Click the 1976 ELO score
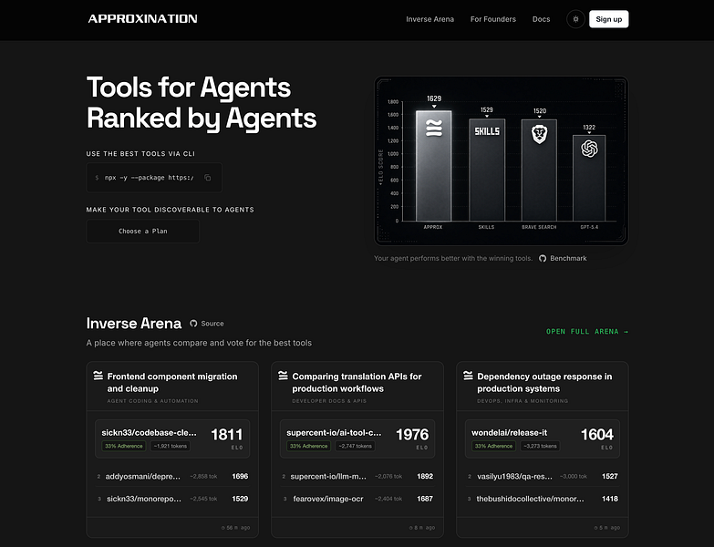This screenshot has height=547, width=714. click(412, 435)
